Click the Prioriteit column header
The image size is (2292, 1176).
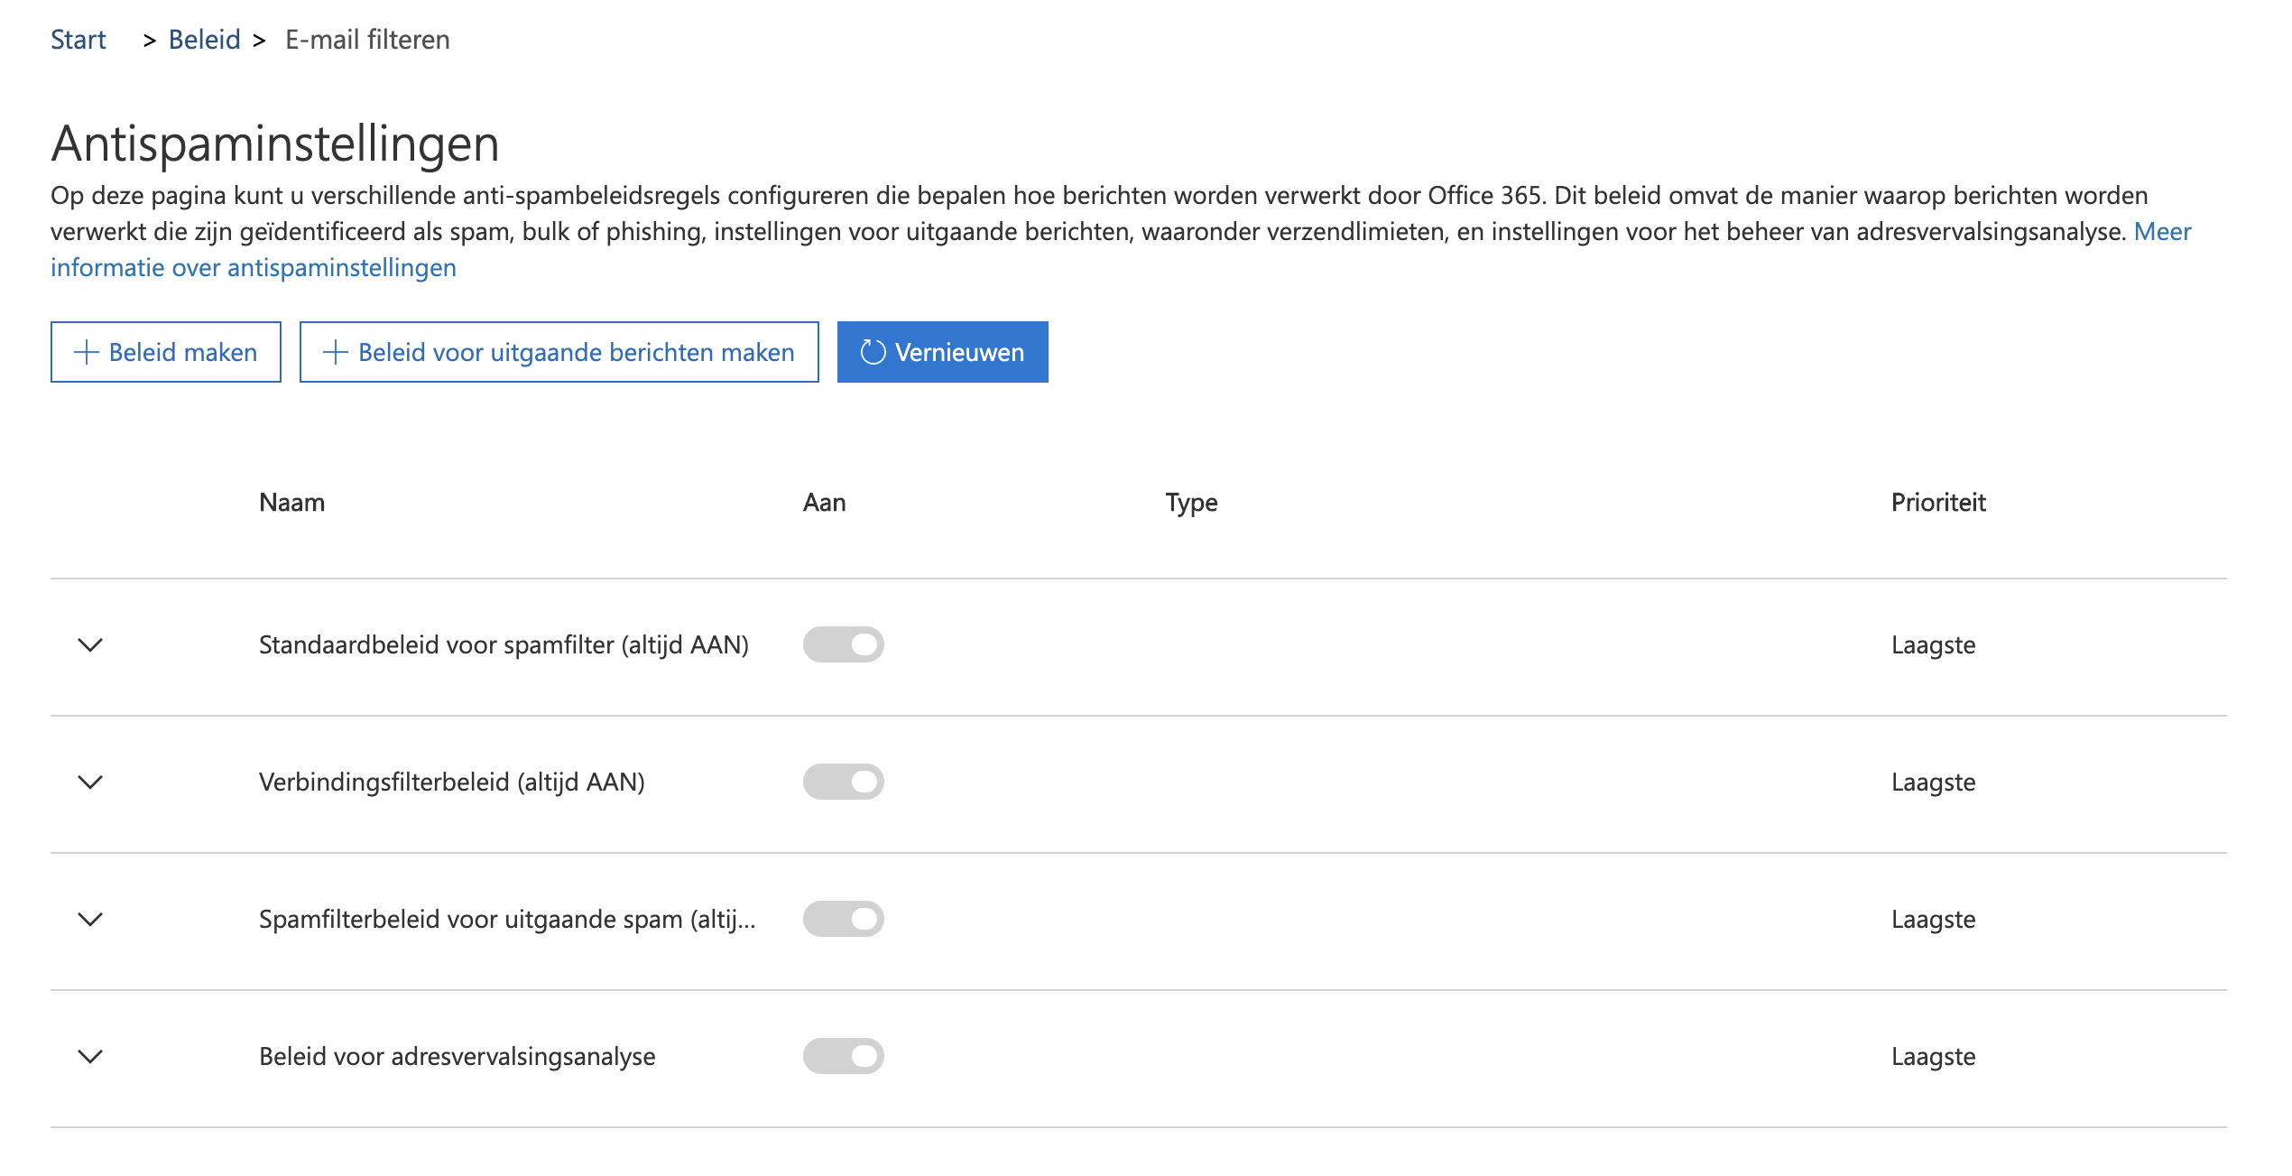coord(1938,503)
